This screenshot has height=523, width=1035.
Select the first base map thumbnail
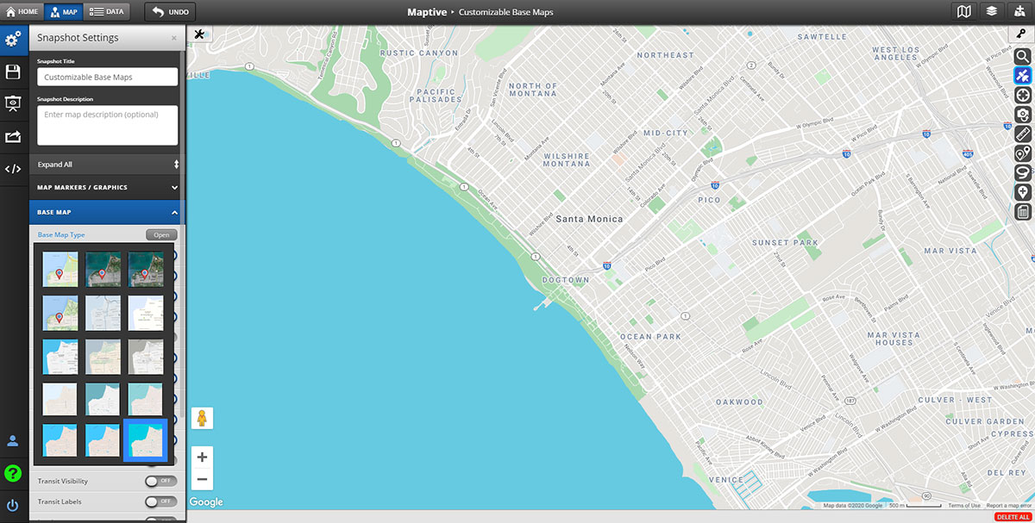tap(60, 269)
